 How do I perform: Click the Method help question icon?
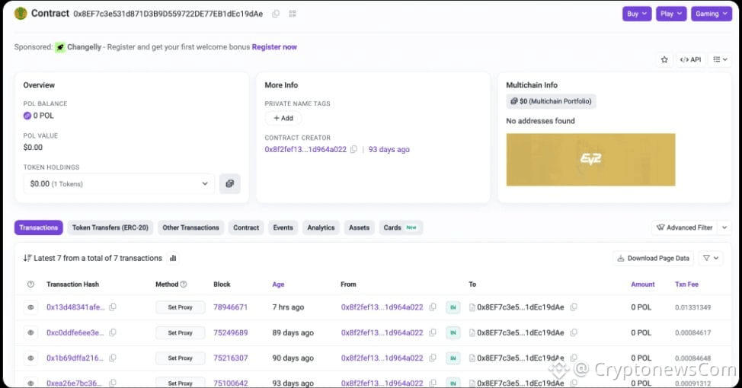[184, 285]
